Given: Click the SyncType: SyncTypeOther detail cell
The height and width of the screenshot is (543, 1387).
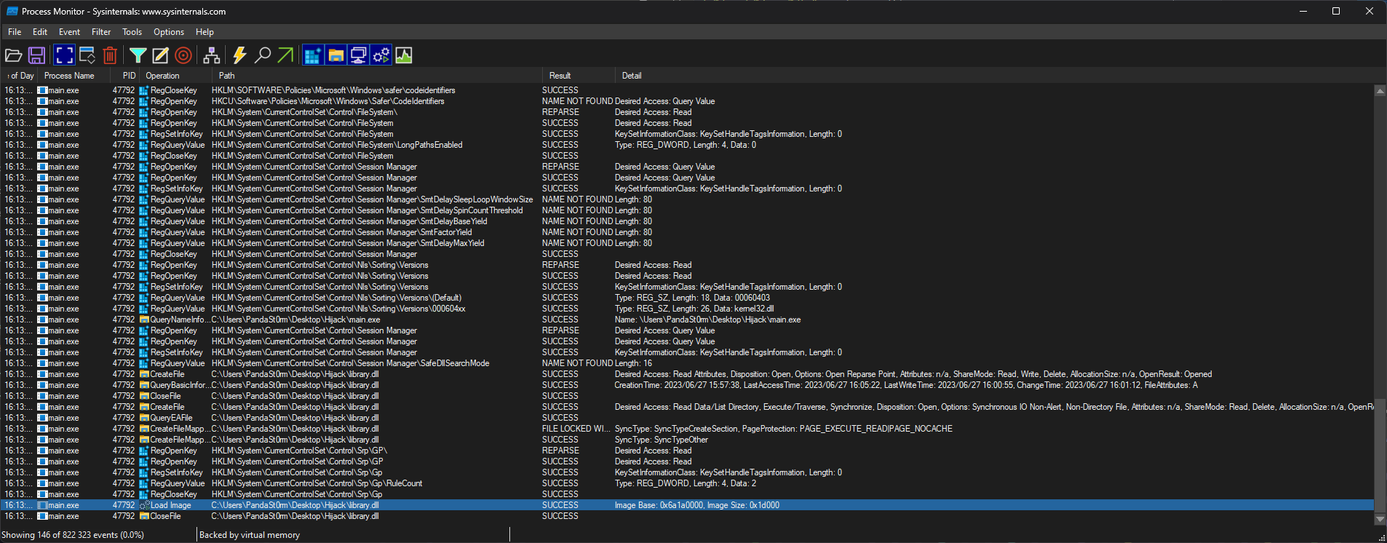Looking at the screenshot, I should tap(661, 440).
